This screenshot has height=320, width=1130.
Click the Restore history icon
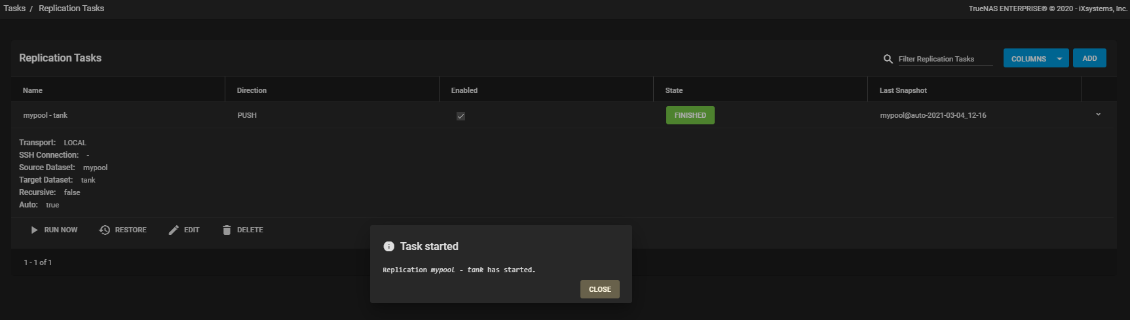tap(105, 230)
